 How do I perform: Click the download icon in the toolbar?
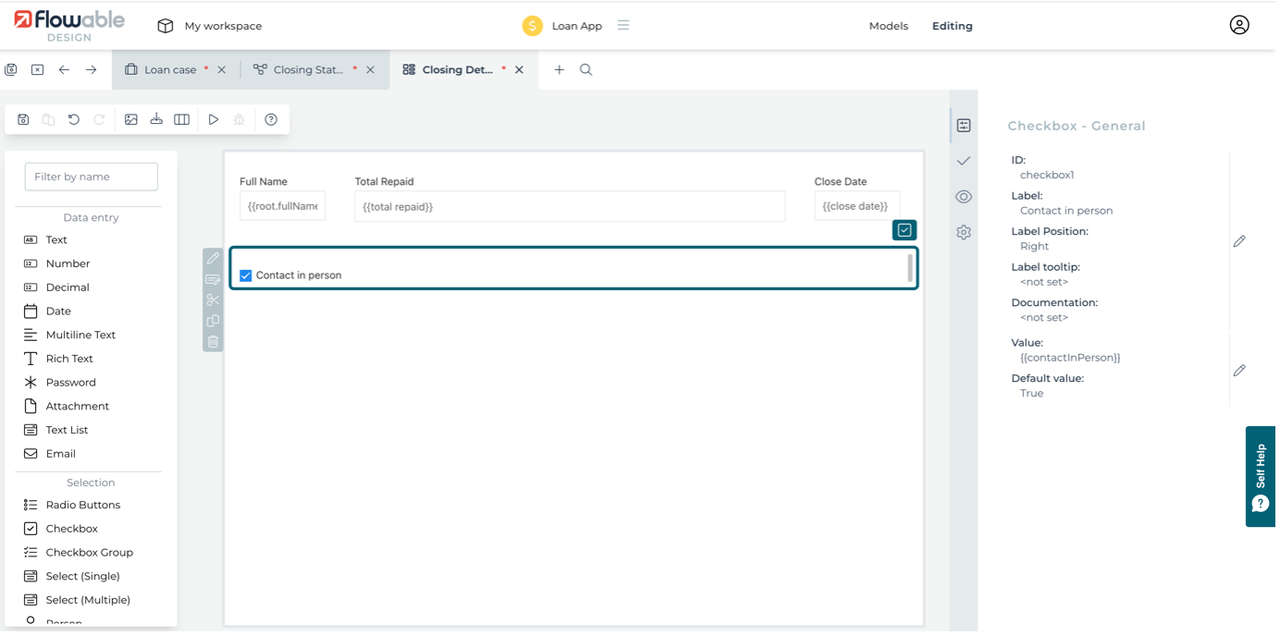pyautogui.click(x=156, y=119)
